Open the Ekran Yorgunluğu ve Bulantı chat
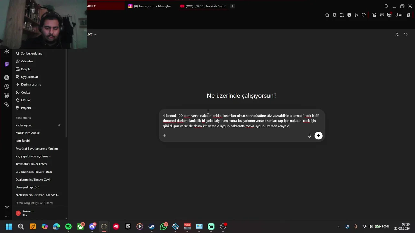This screenshot has width=415, height=233. (40, 203)
